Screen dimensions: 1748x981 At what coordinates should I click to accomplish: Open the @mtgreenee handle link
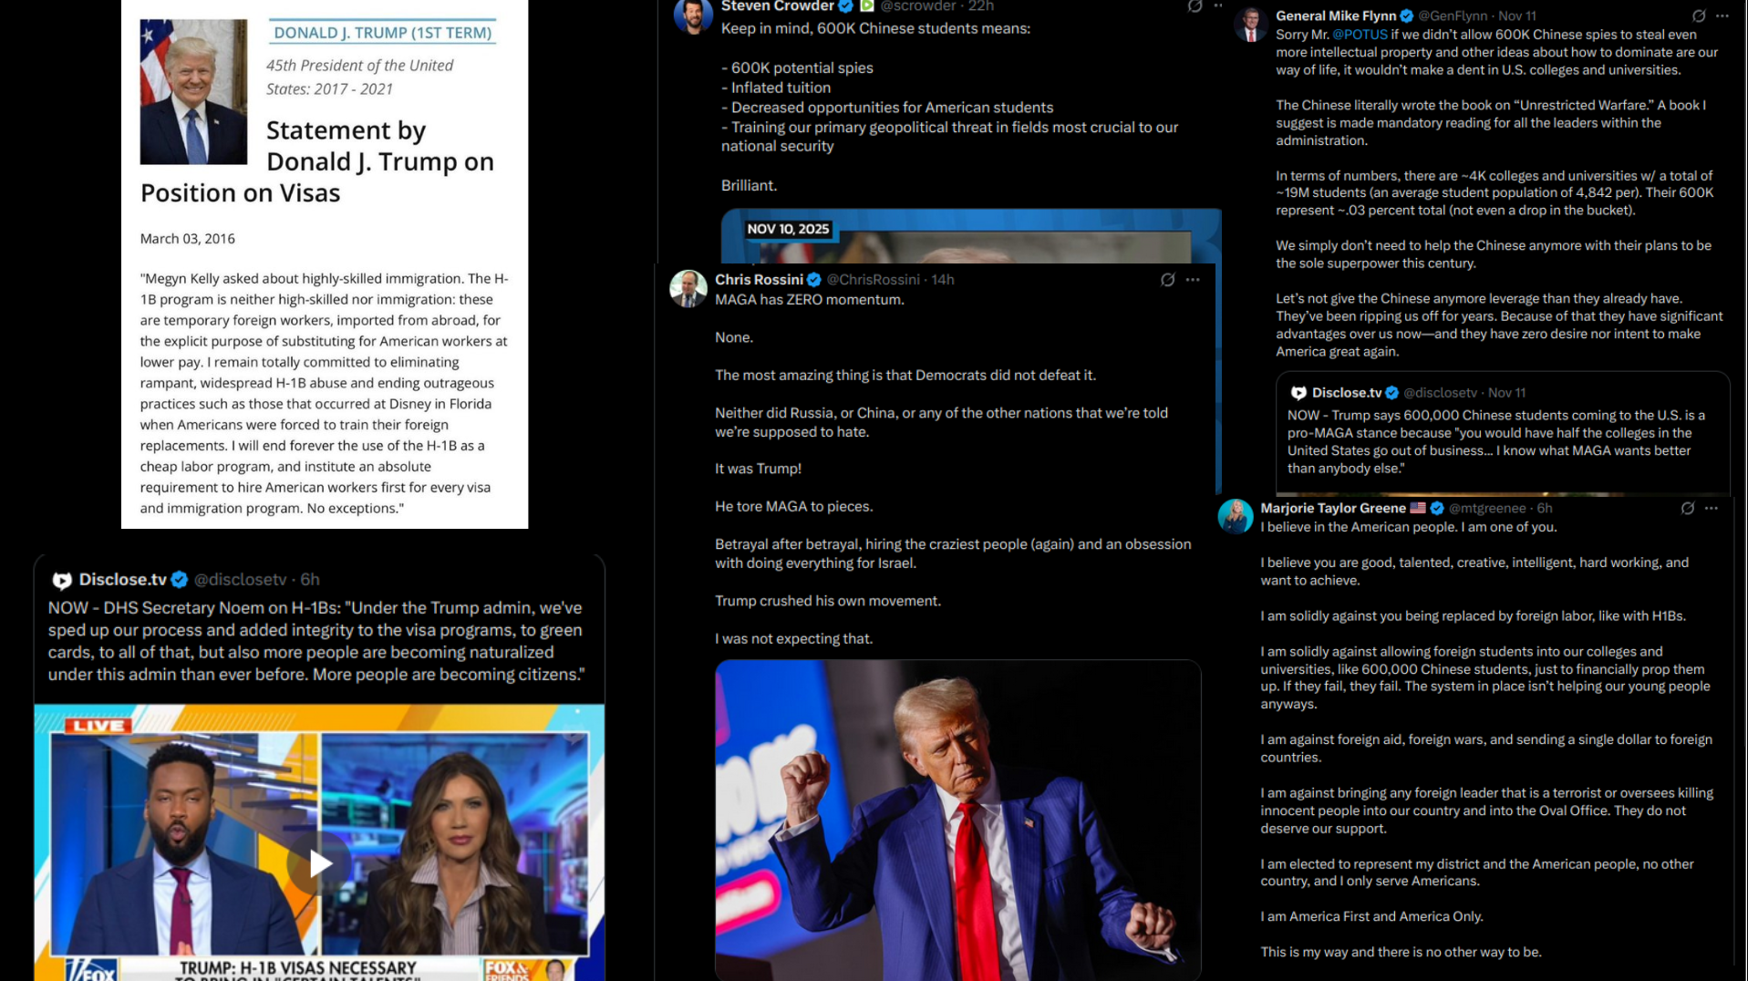[x=1487, y=508]
